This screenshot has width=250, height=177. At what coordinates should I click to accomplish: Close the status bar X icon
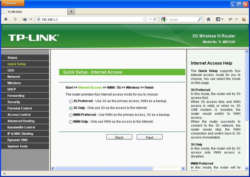4,174
